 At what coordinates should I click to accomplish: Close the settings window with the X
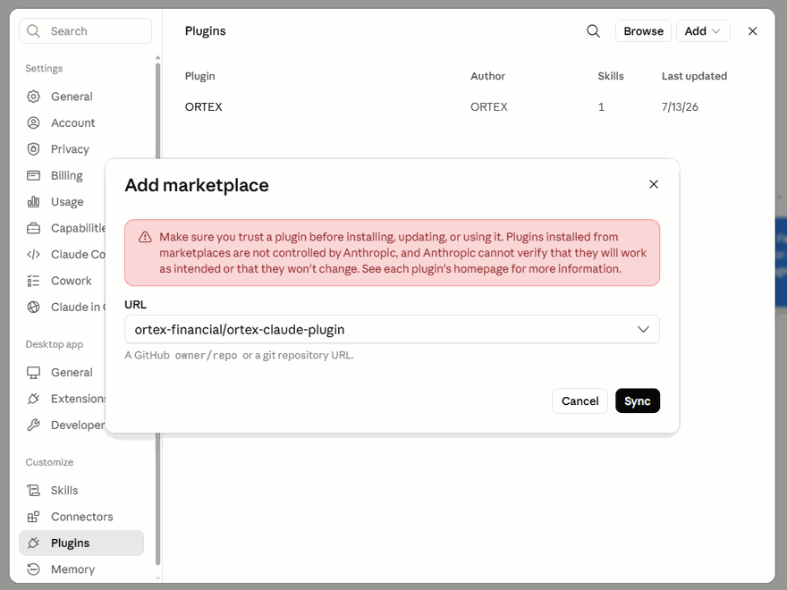[x=752, y=31]
